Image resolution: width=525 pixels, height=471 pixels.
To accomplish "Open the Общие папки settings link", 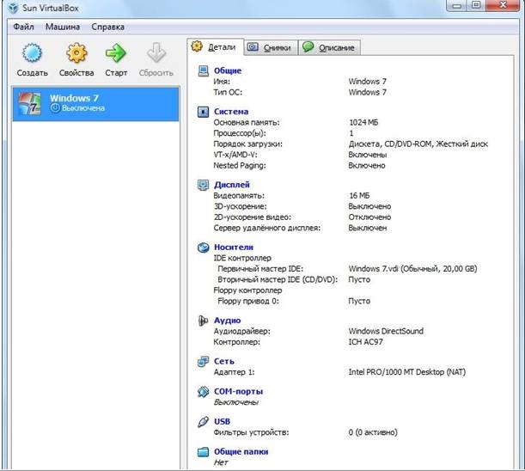I will pos(241,452).
